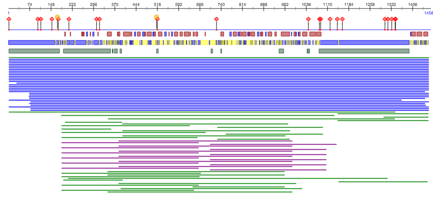Select the leftmost dark red feature block
Screen dimensions: 433x202
[65, 34]
